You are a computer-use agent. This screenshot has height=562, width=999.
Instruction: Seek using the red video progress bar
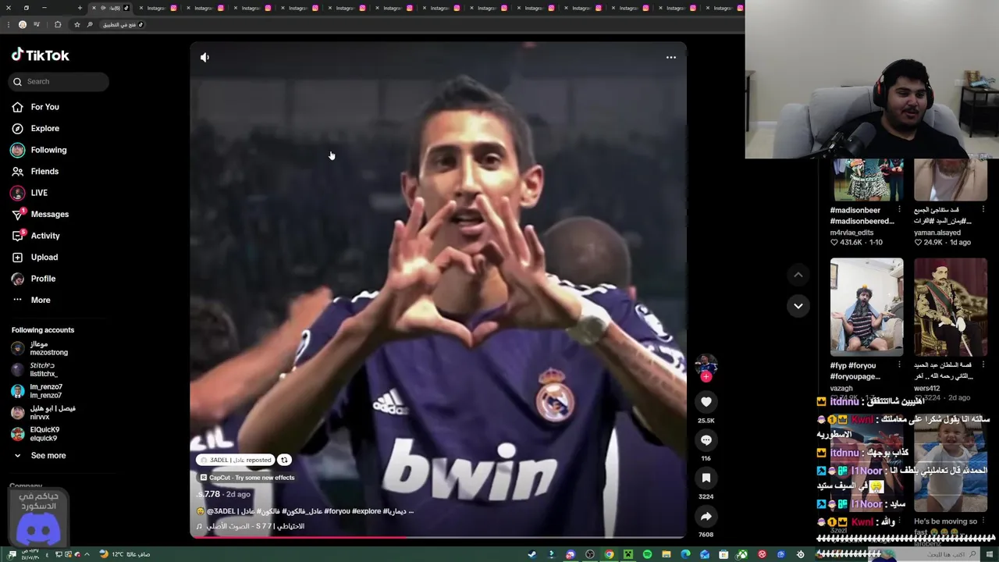click(x=438, y=537)
